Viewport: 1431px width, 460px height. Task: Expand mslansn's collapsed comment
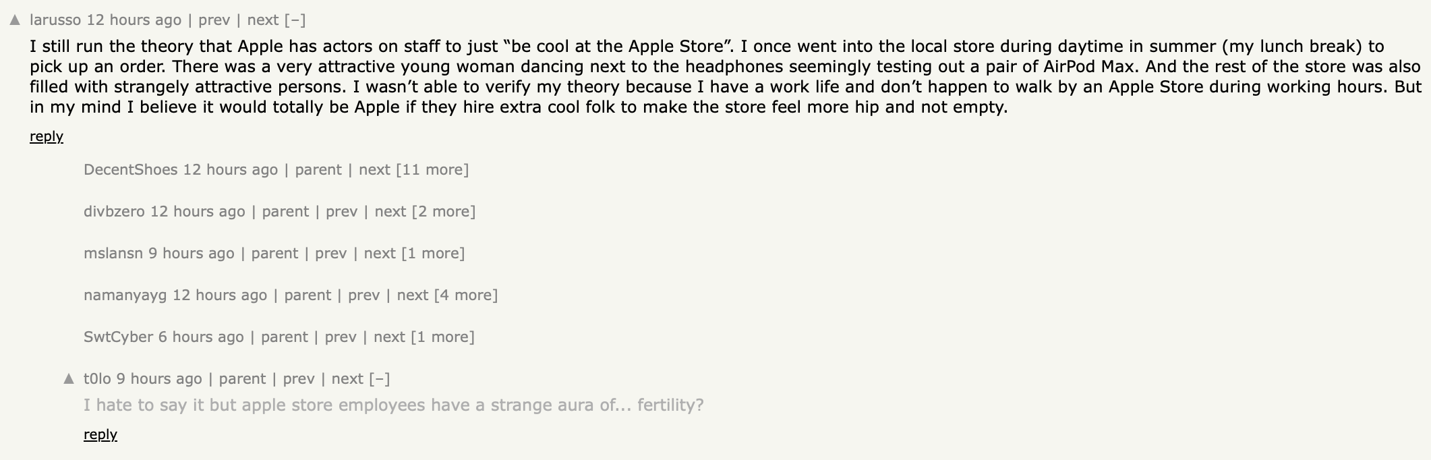tap(433, 254)
